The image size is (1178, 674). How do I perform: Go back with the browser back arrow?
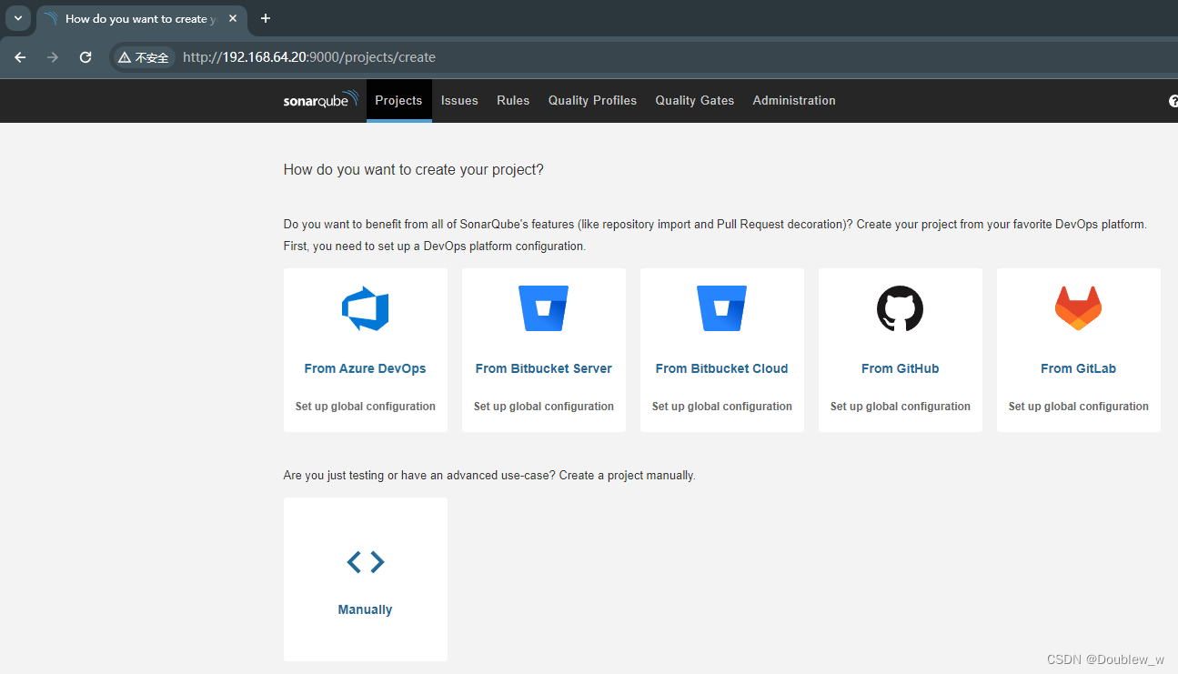[x=20, y=57]
